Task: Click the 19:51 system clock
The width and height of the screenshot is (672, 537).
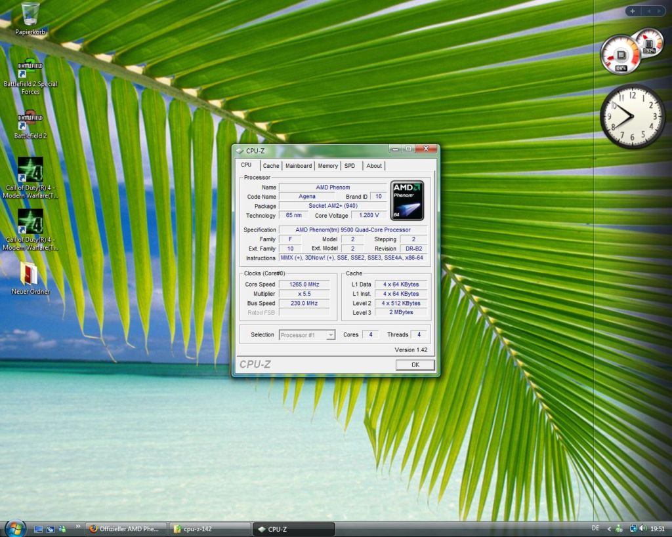Action: tap(658, 529)
